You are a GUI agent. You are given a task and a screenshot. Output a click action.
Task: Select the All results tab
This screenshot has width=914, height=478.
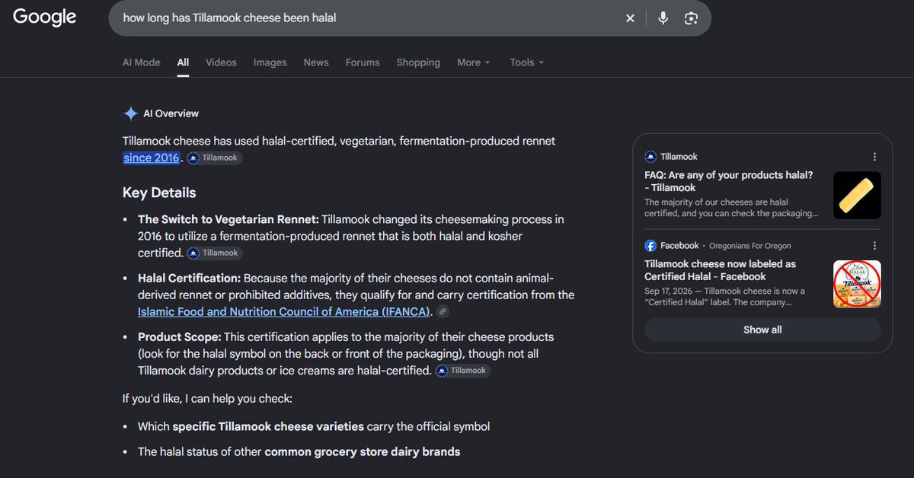click(183, 62)
